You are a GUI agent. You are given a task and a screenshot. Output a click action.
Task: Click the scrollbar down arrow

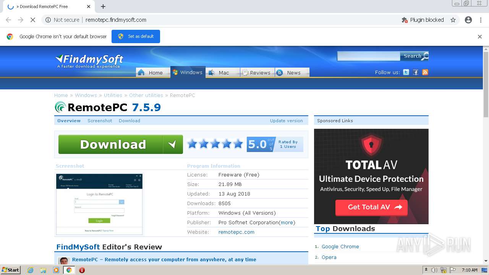[x=486, y=261]
